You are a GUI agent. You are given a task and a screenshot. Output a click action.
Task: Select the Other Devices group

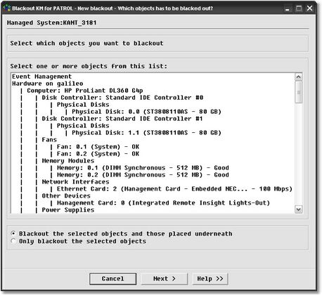click(x=66, y=196)
